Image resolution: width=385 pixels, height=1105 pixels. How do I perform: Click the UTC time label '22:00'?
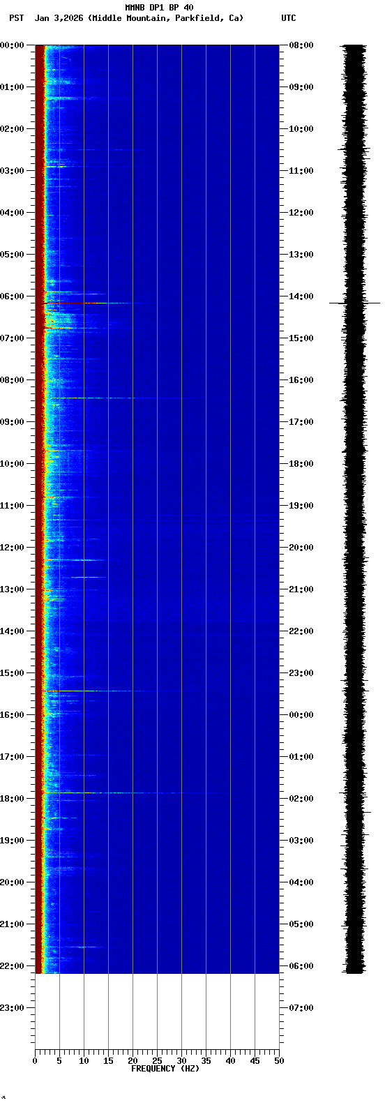click(x=301, y=631)
